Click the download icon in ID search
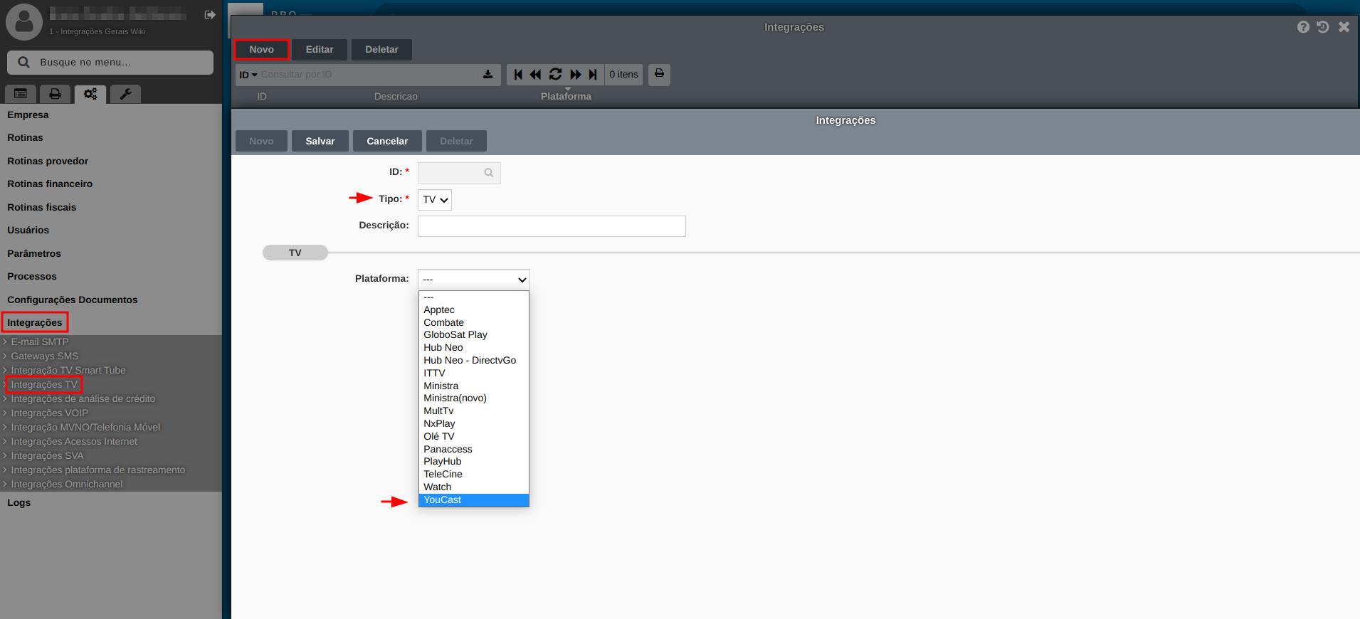This screenshot has height=619, width=1360. point(488,75)
